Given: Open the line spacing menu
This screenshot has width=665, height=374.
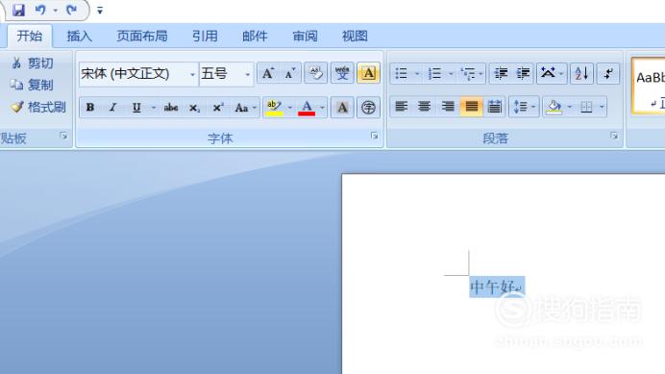Looking at the screenshot, I should pyautogui.click(x=524, y=107).
